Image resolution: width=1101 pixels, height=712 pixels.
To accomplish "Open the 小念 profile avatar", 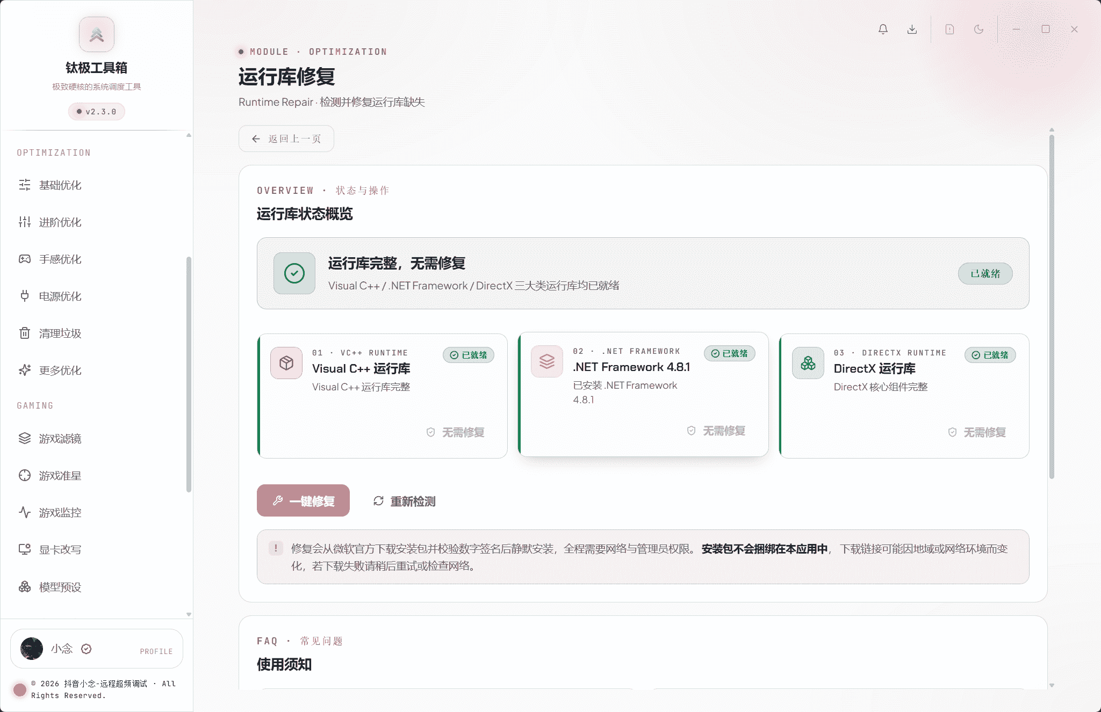I will pyautogui.click(x=32, y=649).
